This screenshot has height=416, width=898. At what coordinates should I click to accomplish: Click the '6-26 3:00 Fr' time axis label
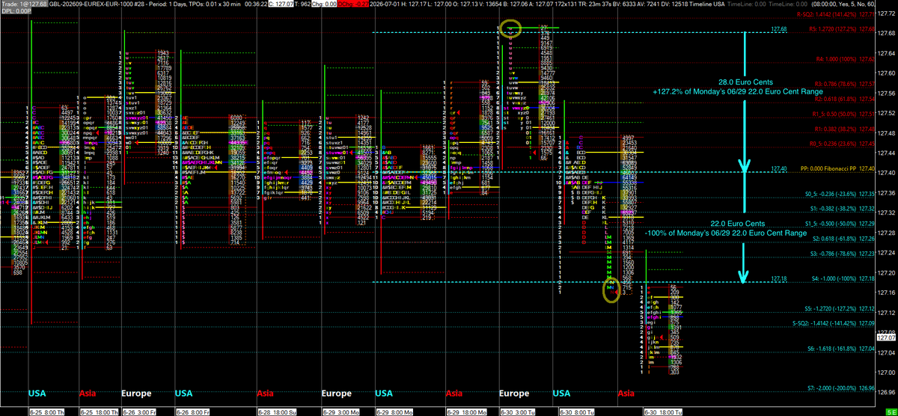pyautogui.click(x=138, y=412)
